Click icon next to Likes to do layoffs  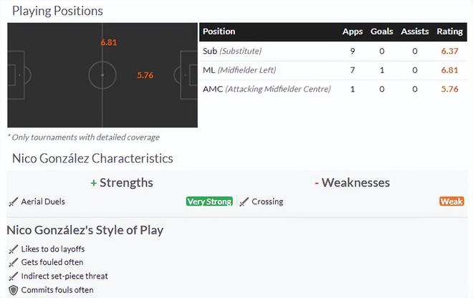[13, 249]
